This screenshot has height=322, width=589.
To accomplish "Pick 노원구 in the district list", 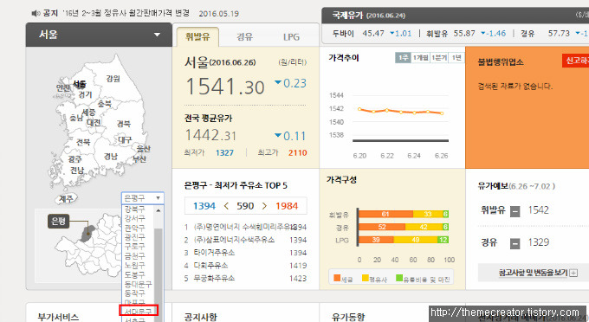I will (x=134, y=265).
